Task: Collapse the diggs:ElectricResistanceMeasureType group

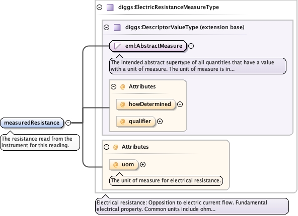Action: tap(99, 8)
